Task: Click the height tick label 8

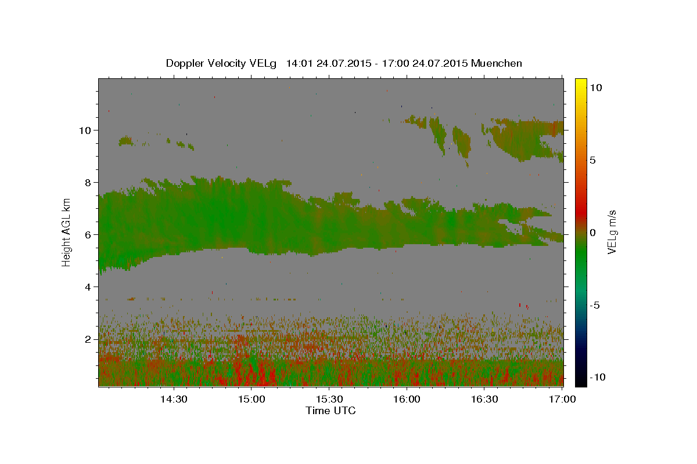Action: 88,182
